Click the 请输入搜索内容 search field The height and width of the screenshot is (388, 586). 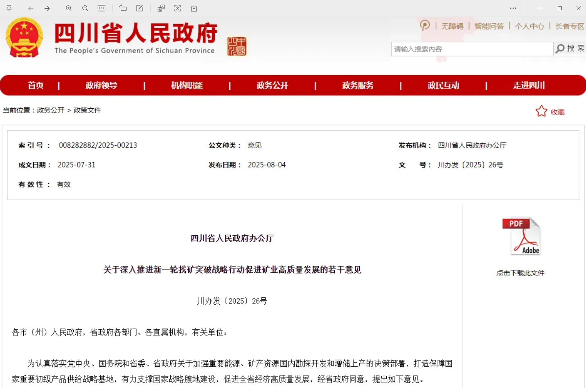(471, 49)
